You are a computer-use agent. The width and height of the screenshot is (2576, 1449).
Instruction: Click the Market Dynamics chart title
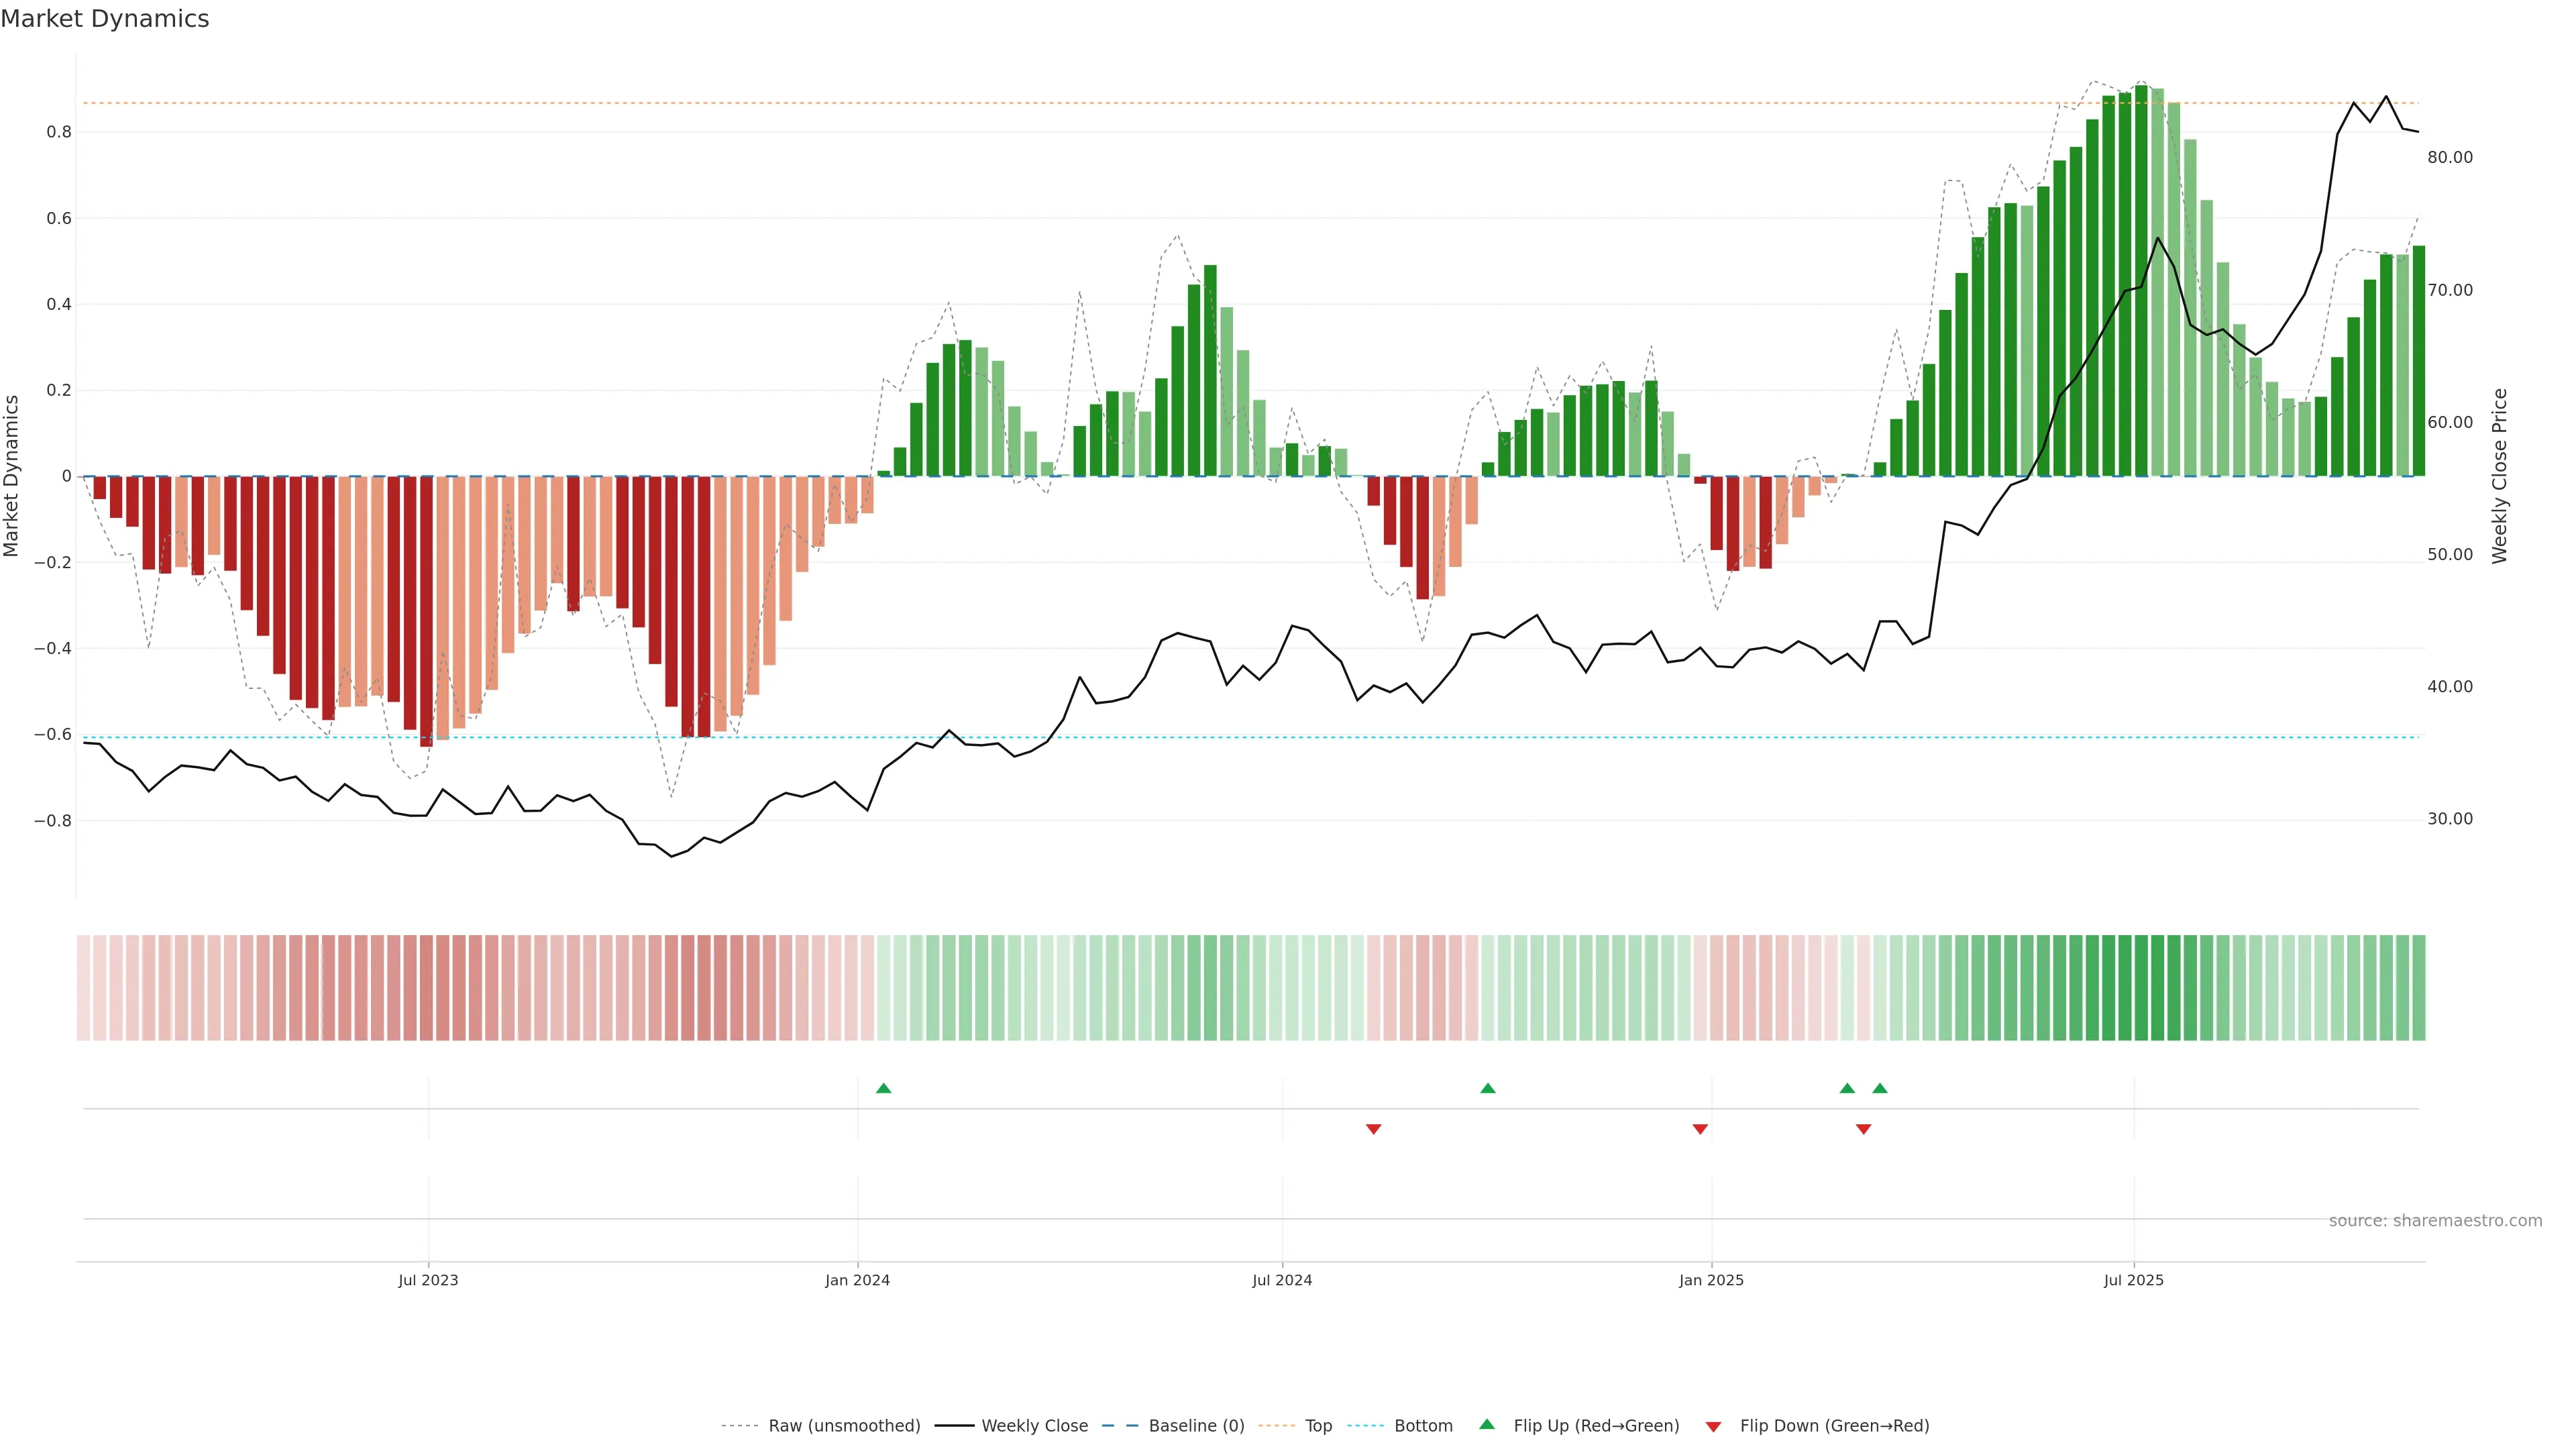[105, 19]
